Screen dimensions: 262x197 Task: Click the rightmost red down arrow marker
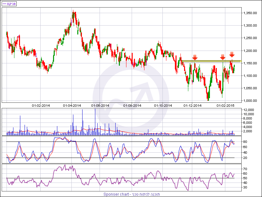pyautogui.click(x=232, y=55)
